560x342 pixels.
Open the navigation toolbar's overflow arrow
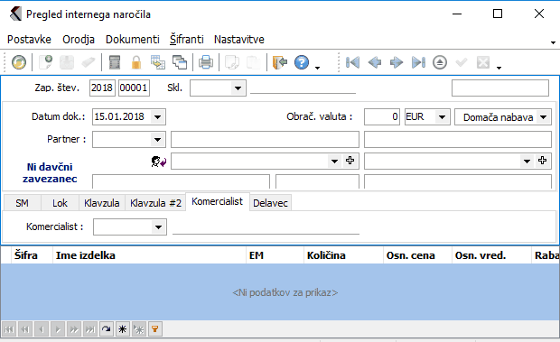(x=499, y=68)
